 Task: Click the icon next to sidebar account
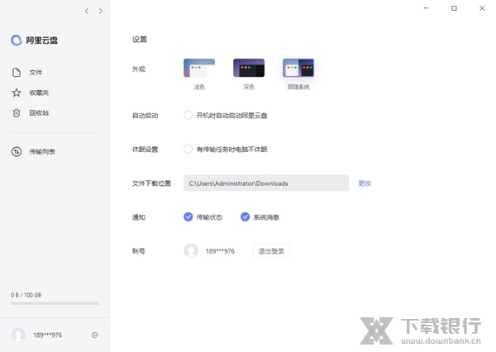[x=94, y=335]
